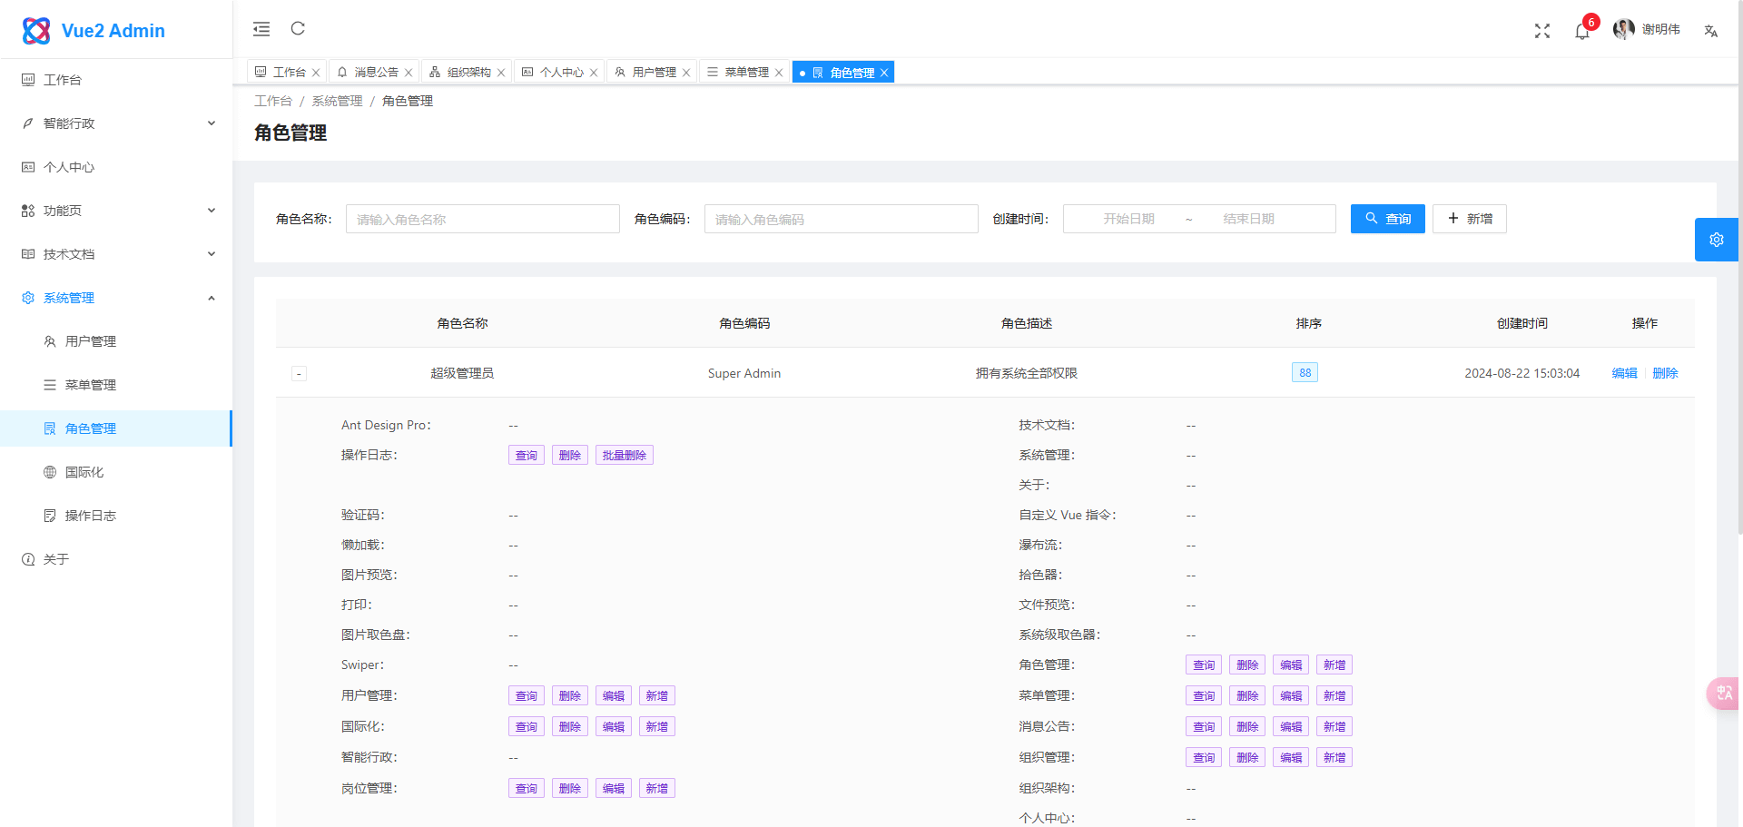This screenshot has width=1743, height=827.
Task: Click the Super Admin role code cell
Action: [744, 373]
